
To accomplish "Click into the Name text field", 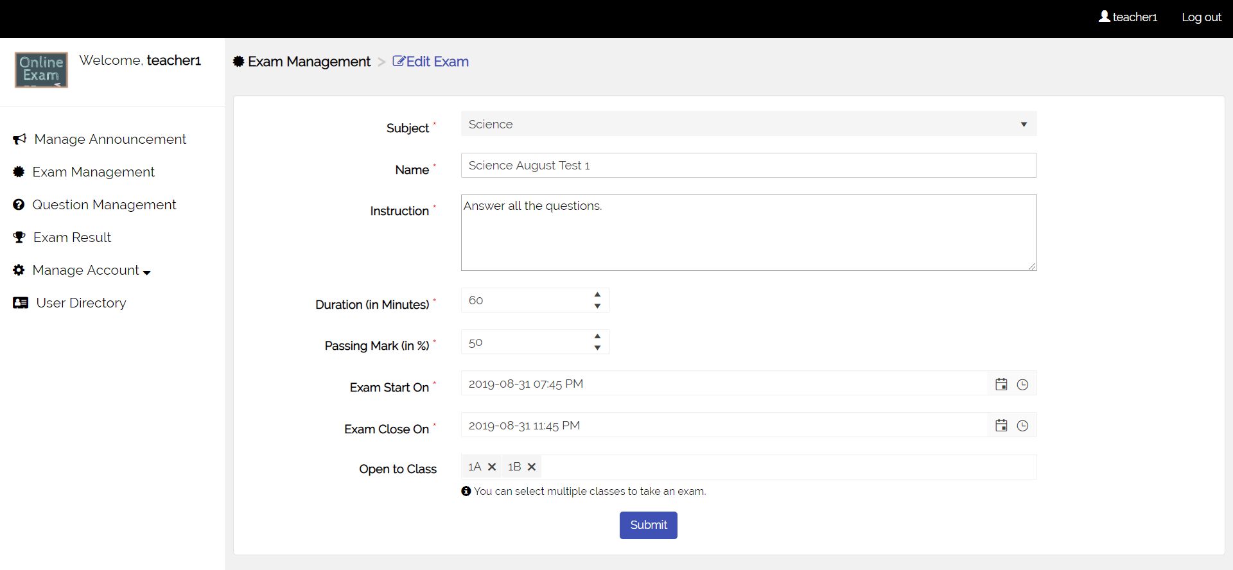I will coord(748,166).
